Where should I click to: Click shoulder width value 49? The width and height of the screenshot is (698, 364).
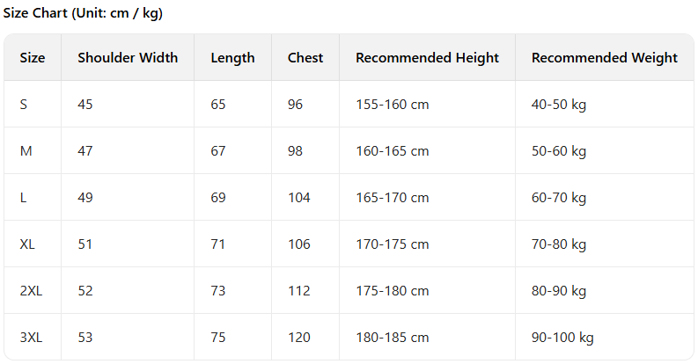84,198
